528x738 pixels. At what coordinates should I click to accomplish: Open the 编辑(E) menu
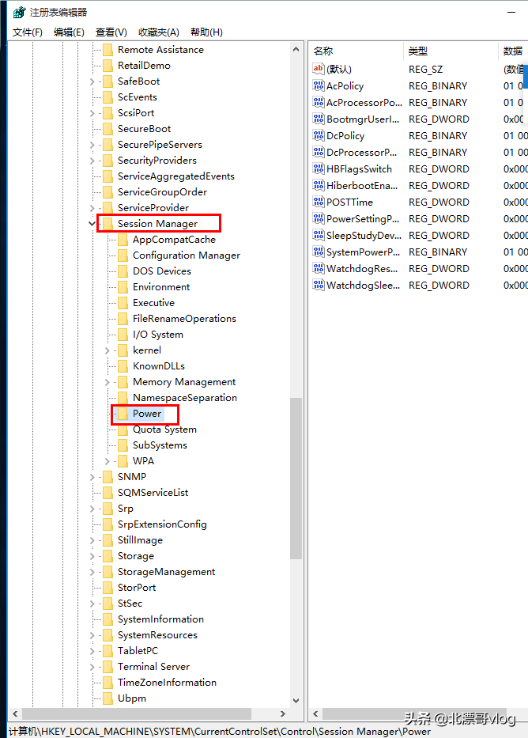69,32
